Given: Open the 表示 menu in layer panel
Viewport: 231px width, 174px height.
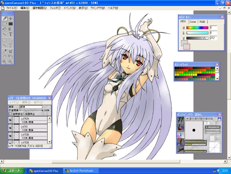Looking at the screenshot, I should (x=38, y=102).
